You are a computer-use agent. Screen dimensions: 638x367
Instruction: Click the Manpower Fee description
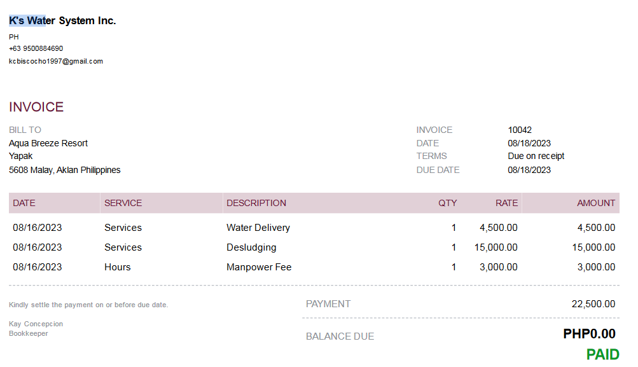(x=259, y=267)
